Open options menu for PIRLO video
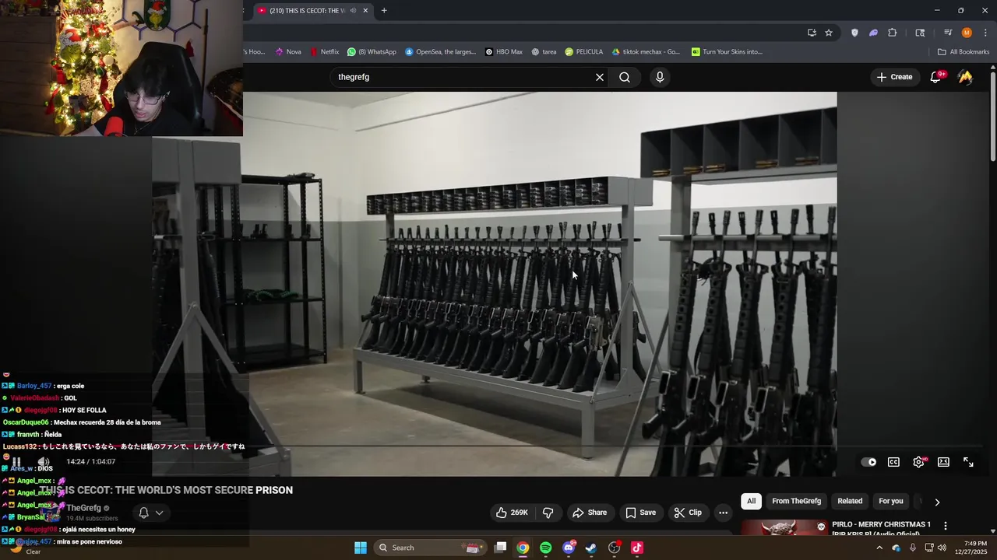This screenshot has height=560, width=997. (x=946, y=527)
